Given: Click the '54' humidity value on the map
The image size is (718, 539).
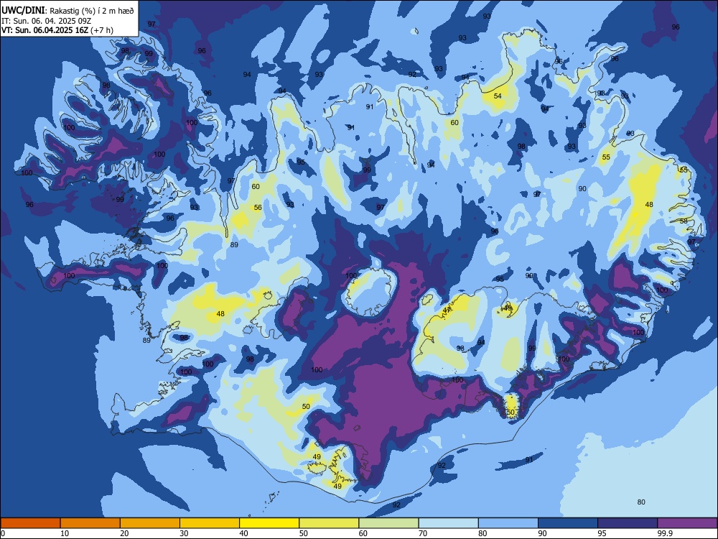Looking at the screenshot, I should click(x=498, y=96).
